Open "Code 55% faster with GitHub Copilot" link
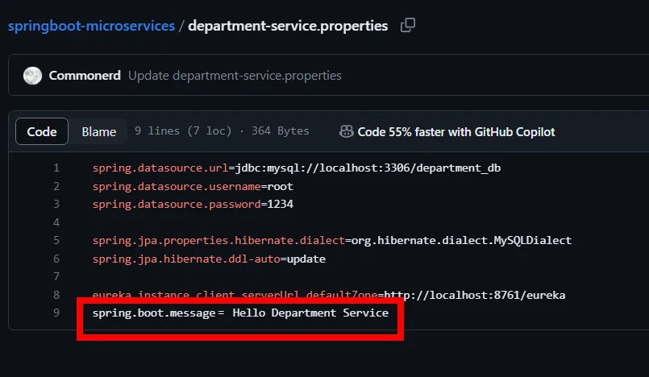Image resolution: width=649 pixels, height=377 pixels. click(456, 132)
